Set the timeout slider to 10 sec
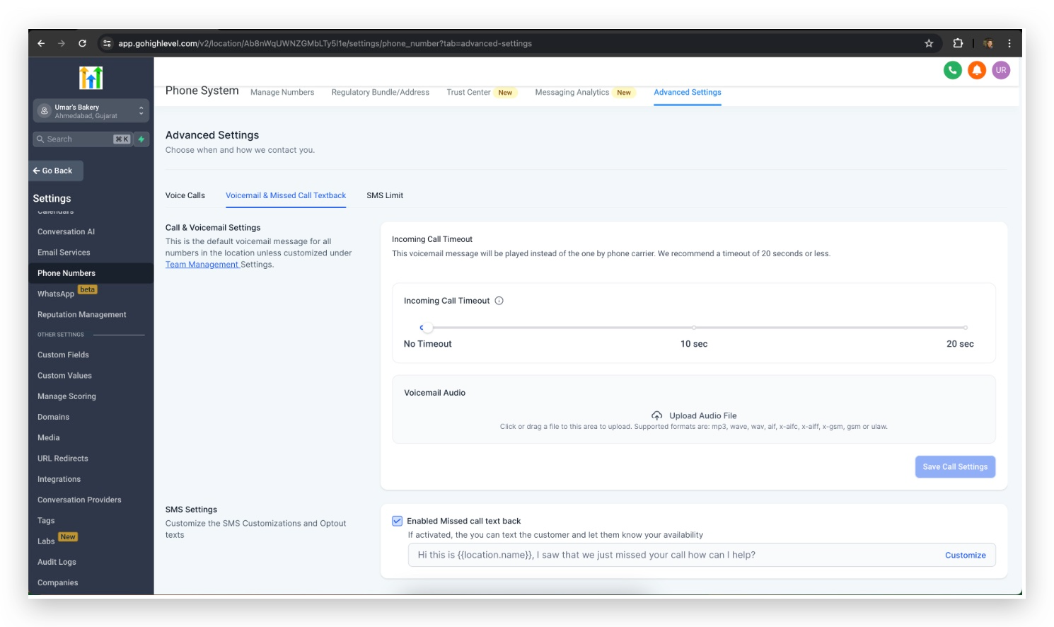 [694, 328]
